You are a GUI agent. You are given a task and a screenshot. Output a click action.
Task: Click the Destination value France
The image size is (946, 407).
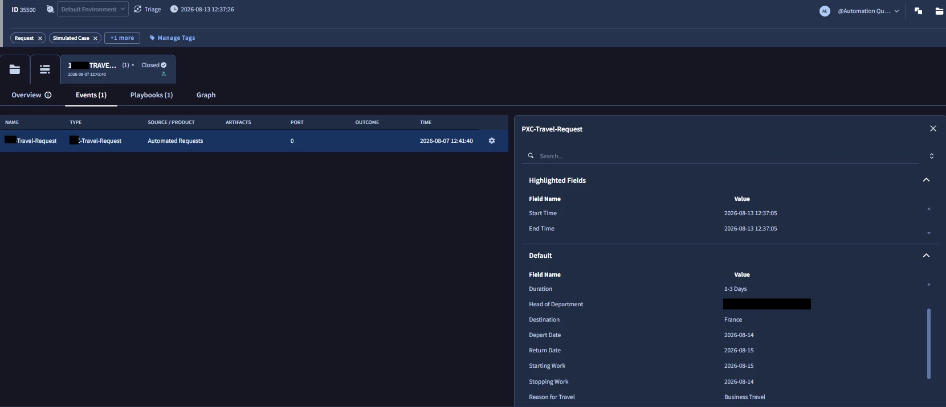[733, 319]
